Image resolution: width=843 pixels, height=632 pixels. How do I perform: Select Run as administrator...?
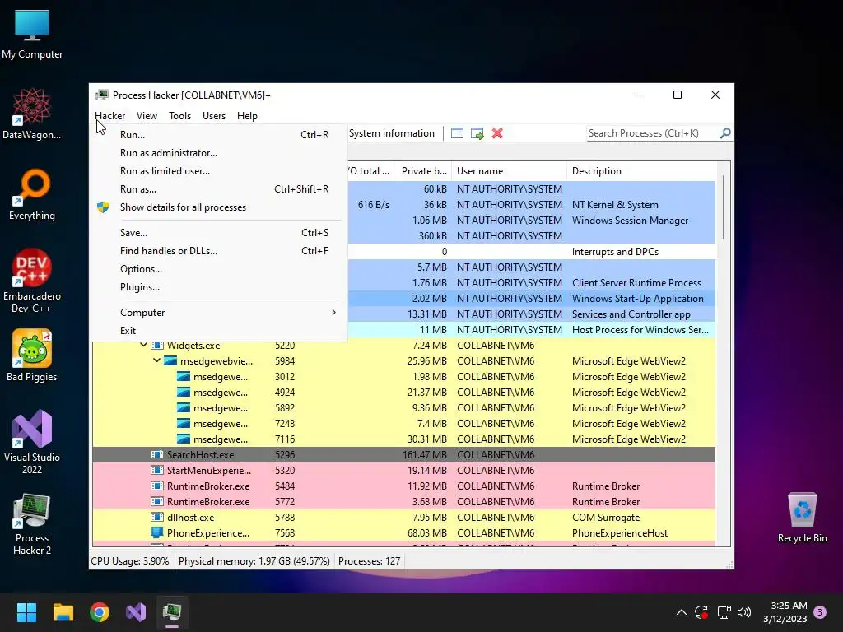(219, 153)
